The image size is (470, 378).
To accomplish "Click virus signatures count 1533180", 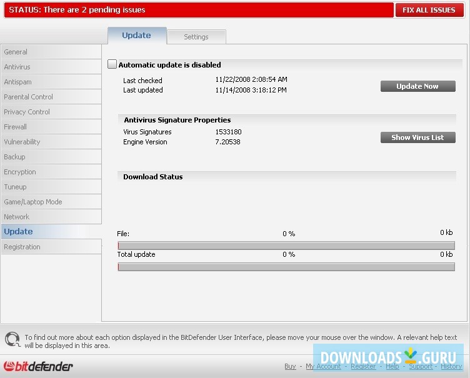I will [228, 132].
